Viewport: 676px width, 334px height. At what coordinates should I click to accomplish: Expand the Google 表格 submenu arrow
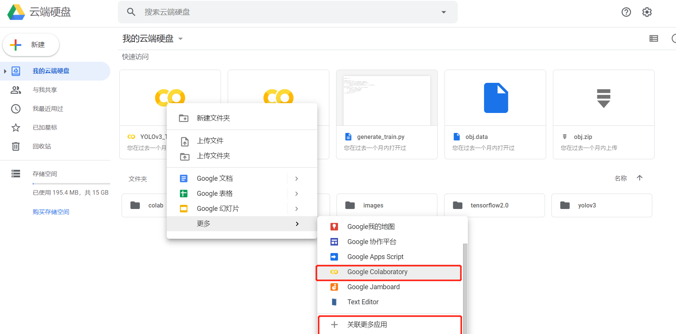coord(297,194)
